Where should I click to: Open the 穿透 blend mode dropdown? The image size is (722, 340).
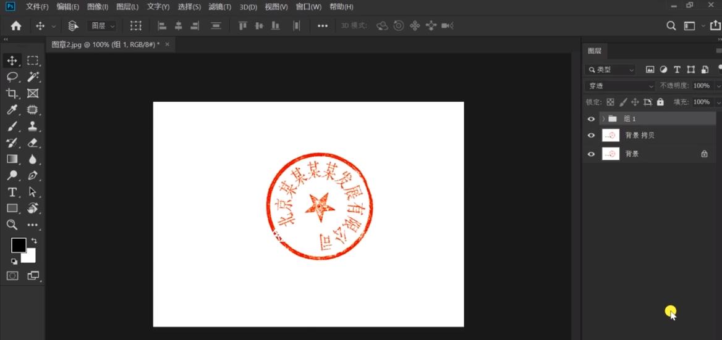click(620, 86)
